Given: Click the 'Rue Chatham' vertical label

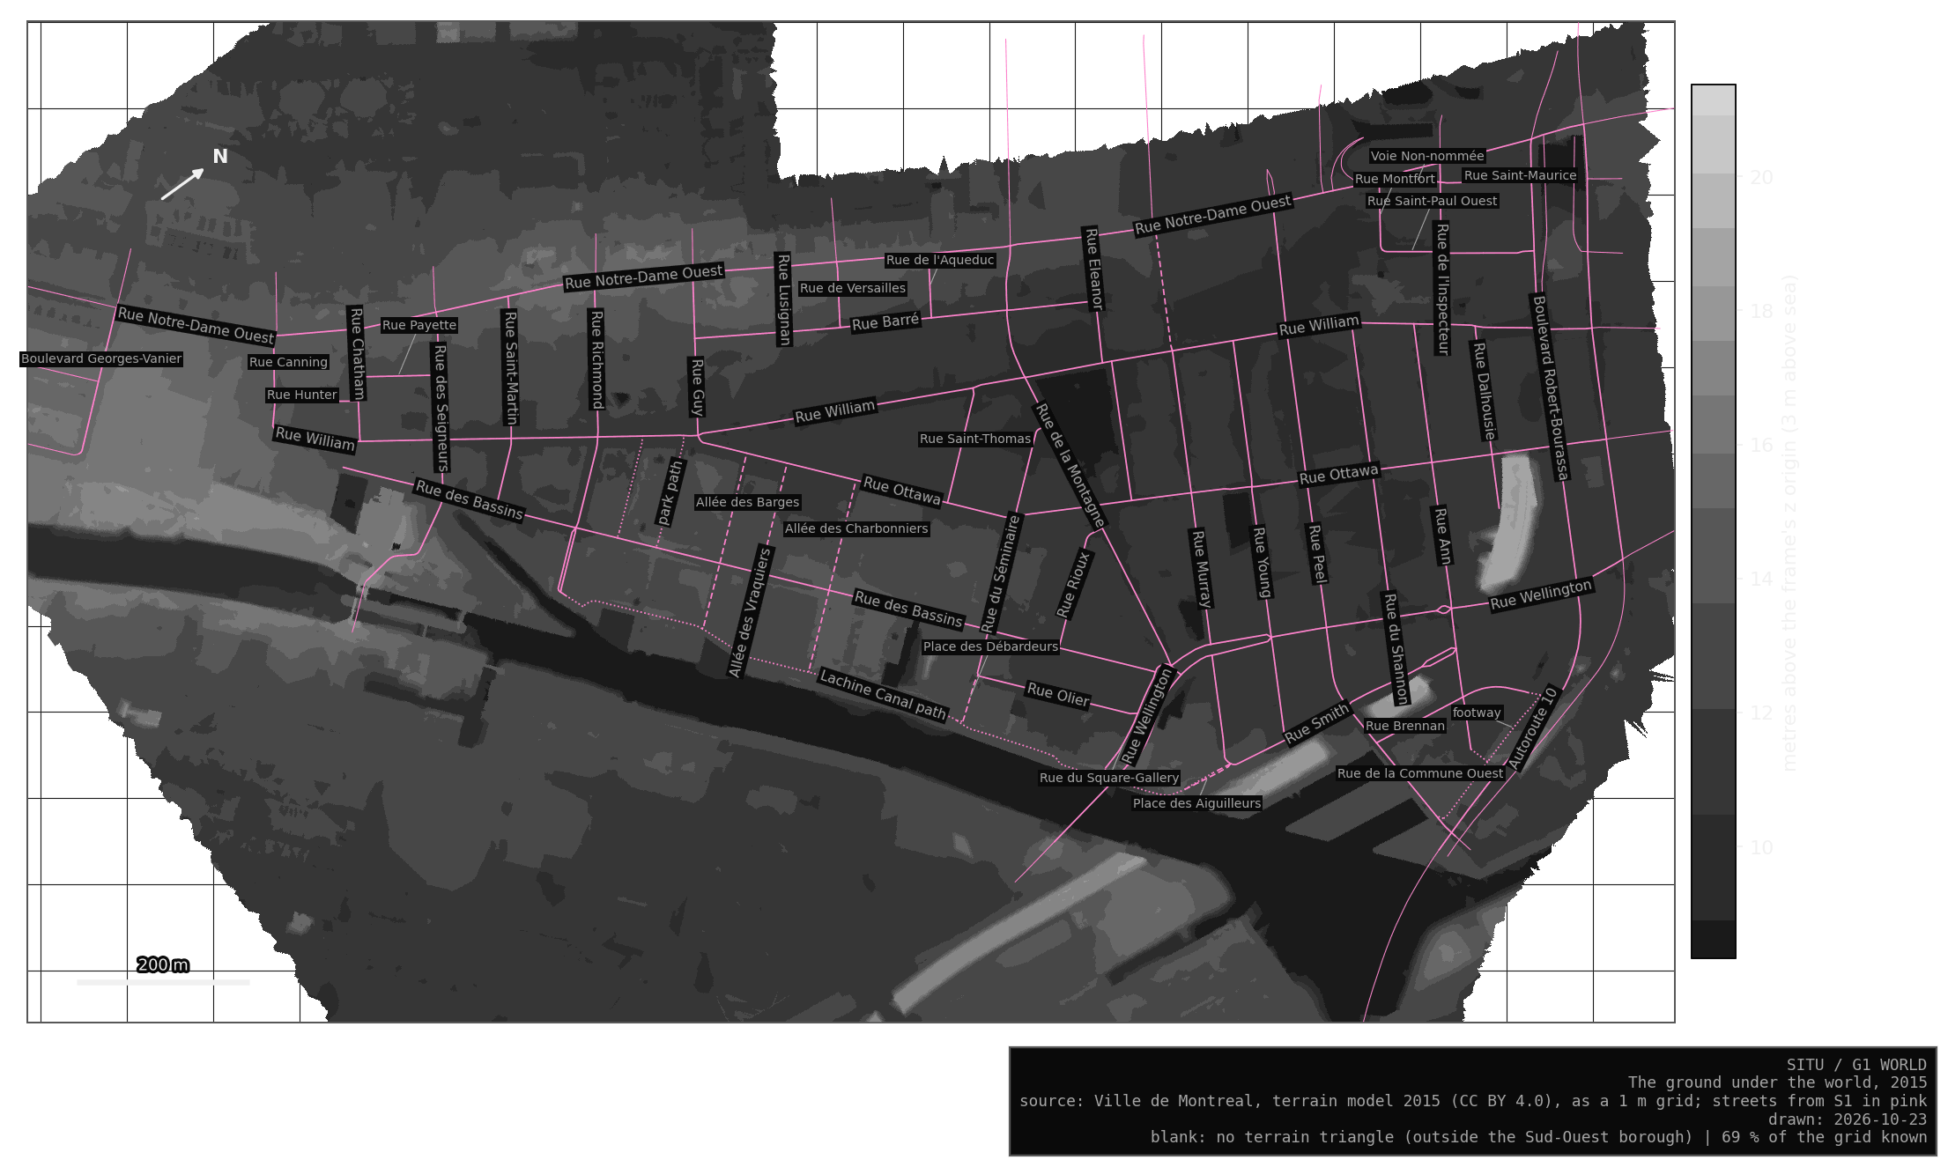Looking at the screenshot, I should 357,353.
